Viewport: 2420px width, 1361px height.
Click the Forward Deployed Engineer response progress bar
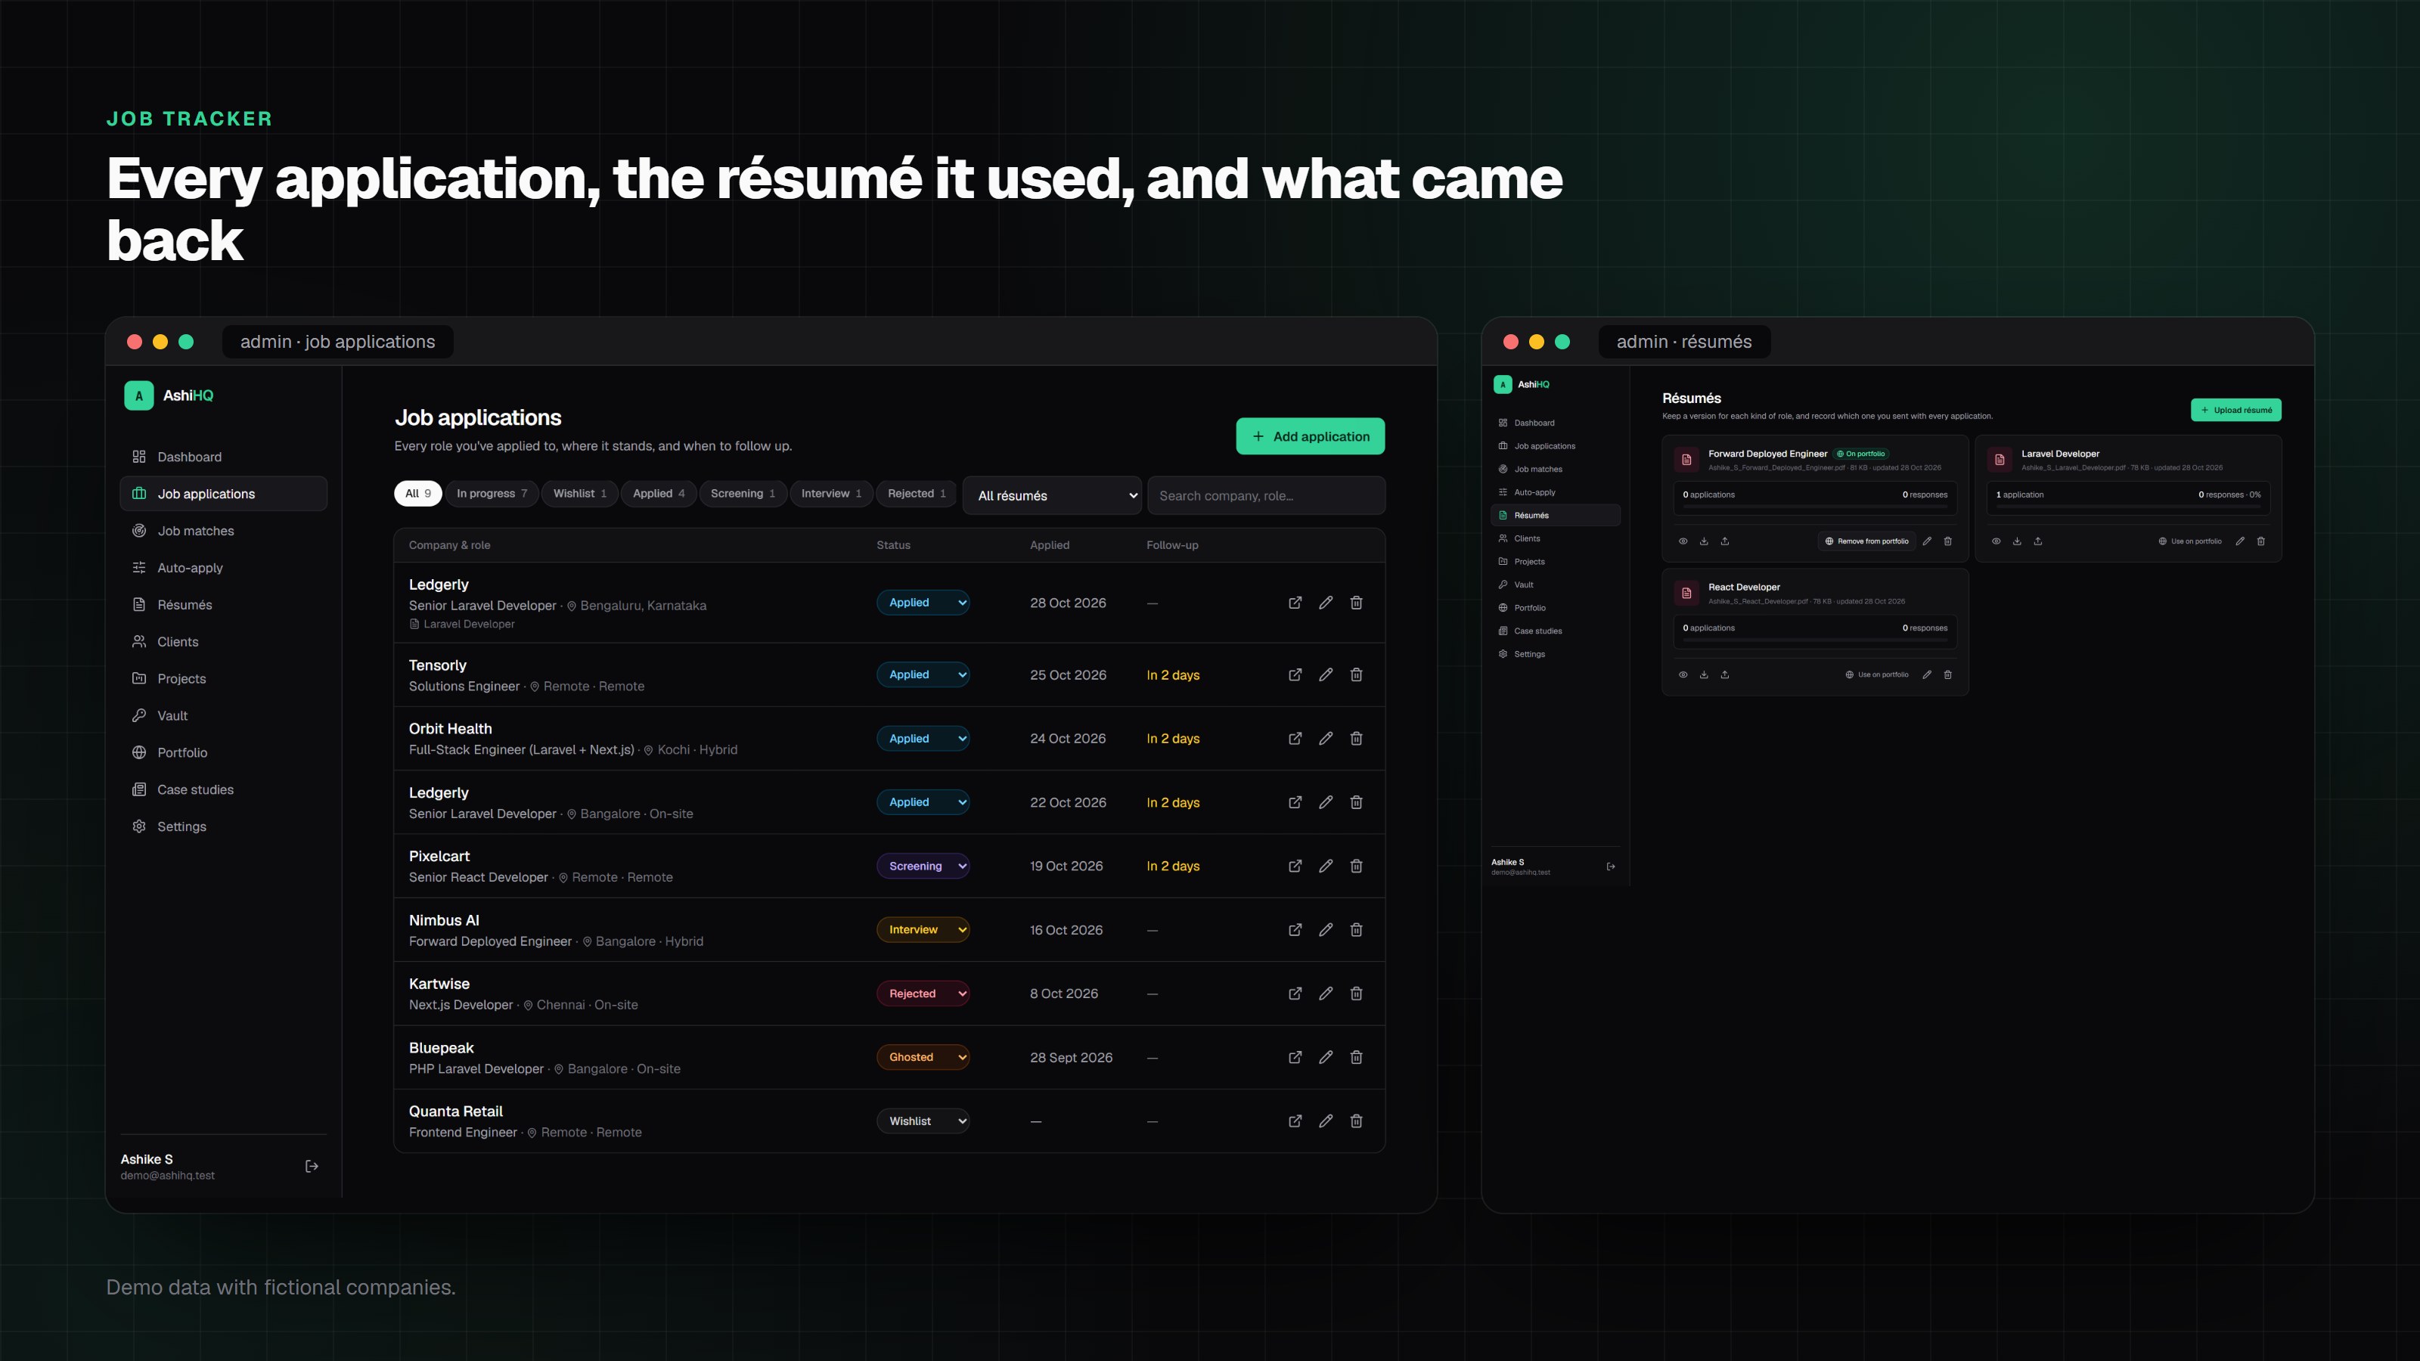click(x=1815, y=507)
